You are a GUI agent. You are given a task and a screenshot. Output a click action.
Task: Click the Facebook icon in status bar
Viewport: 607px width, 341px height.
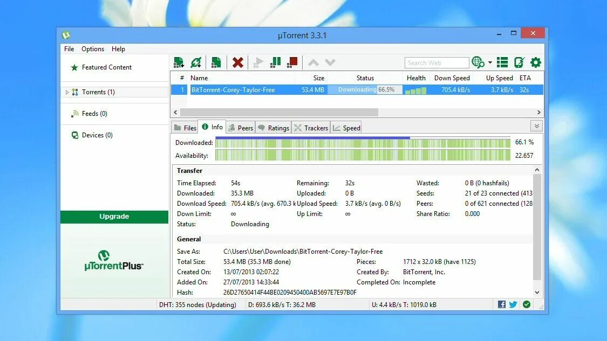pos(501,305)
